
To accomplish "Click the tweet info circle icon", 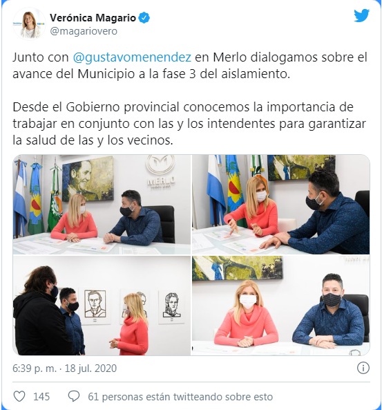I will point(363,368).
